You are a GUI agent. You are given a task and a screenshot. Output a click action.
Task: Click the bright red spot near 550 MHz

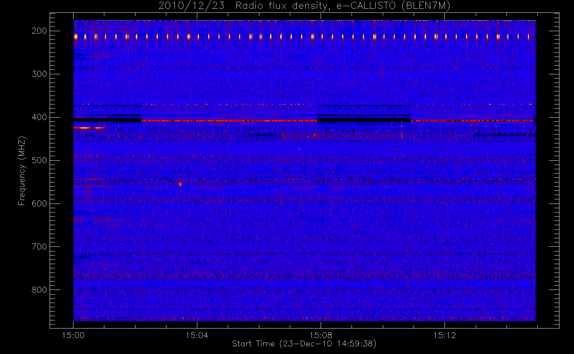(180, 184)
